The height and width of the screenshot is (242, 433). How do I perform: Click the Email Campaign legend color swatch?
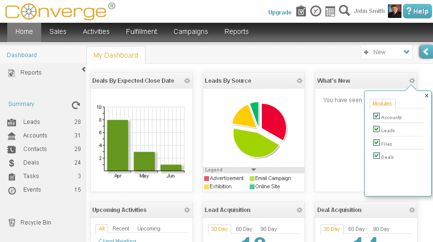(x=252, y=179)
